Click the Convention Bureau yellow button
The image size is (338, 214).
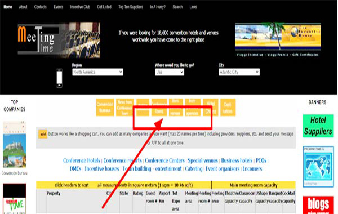[105, 108]
